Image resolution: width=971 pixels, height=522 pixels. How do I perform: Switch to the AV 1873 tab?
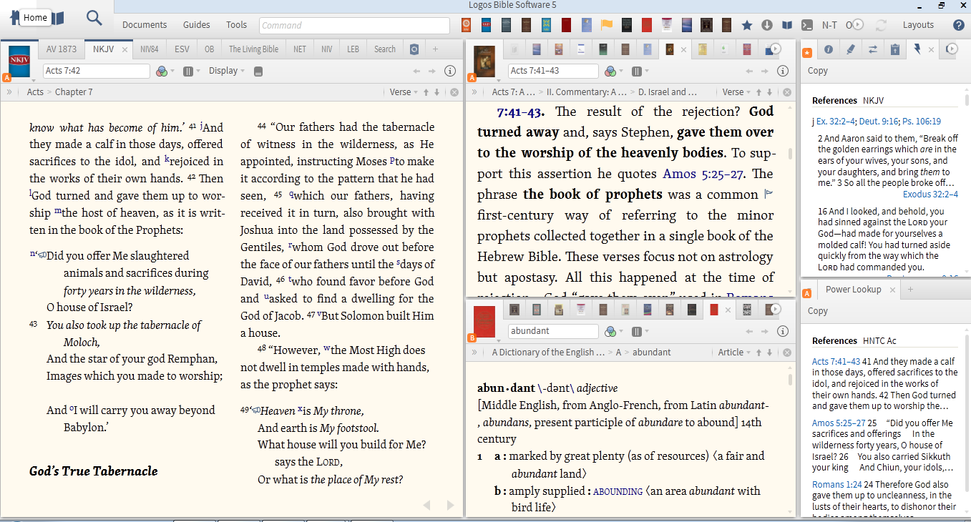point(61,49)
